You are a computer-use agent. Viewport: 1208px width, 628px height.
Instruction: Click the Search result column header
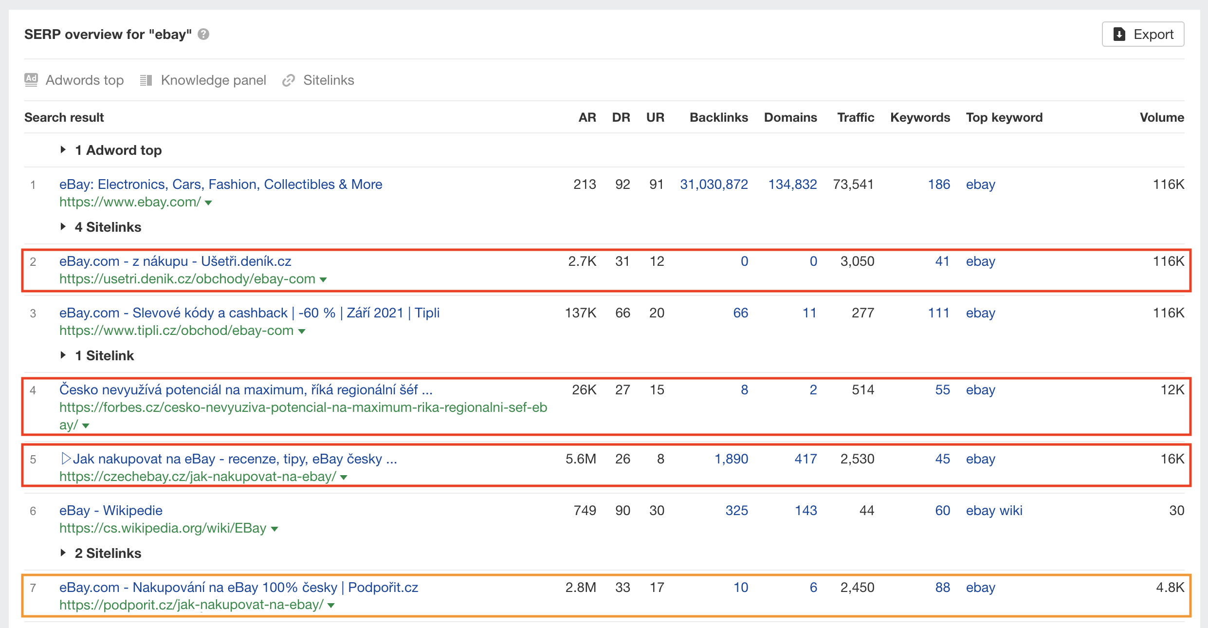pos(64,117)
